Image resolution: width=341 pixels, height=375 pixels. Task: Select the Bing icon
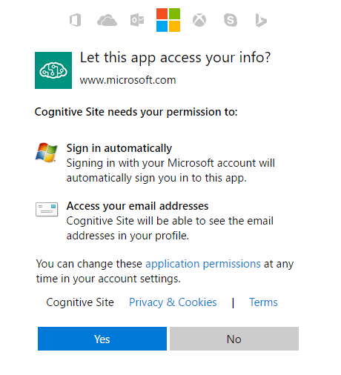click(x=261, y=20)
